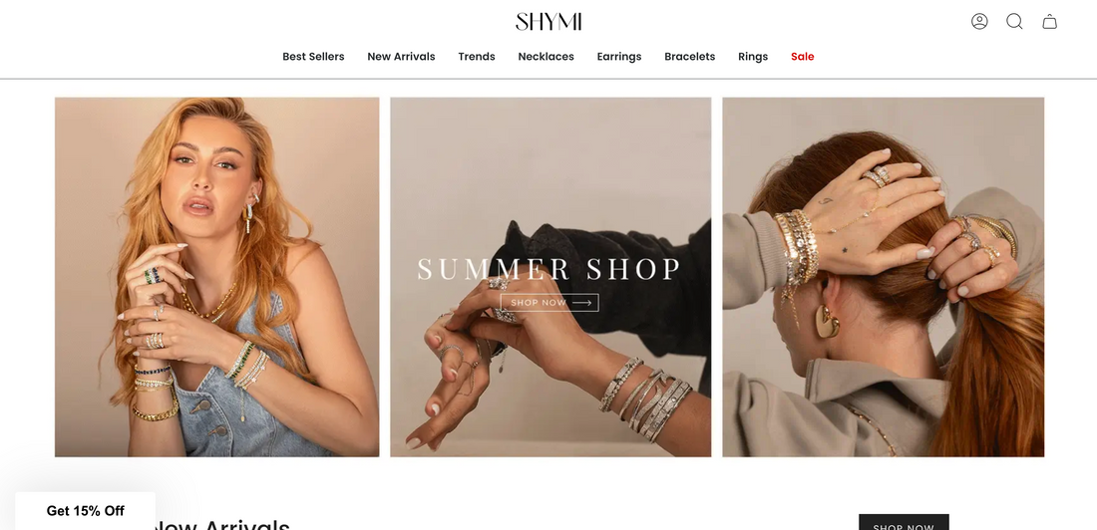Viewport: 1097px width, 530px height.
Task: Open the blonde model banner image
Action: coord(216,277)
